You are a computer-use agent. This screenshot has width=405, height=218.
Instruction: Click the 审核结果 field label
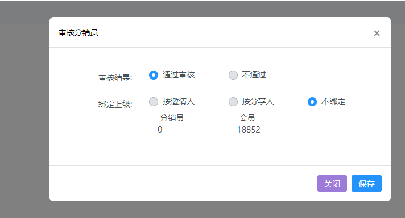point(115,77)
